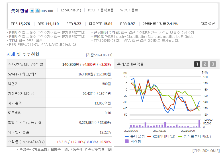
Task: Open the phone icon beside stock code 005300
Action: tap(37, 11)
